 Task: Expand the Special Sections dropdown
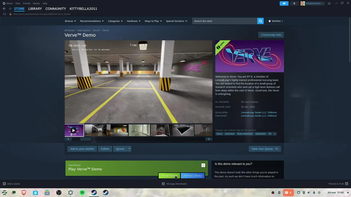coord(177,21)
